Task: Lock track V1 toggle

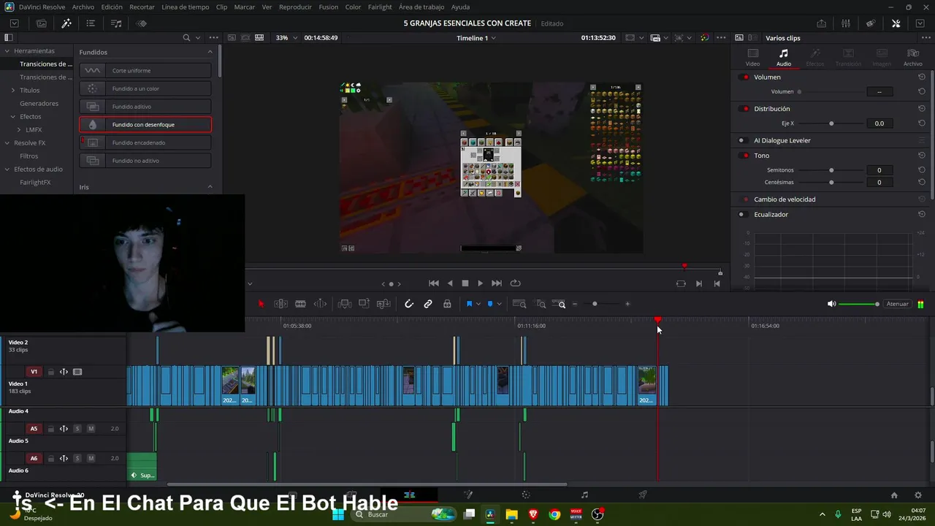Action: [51, 372]
